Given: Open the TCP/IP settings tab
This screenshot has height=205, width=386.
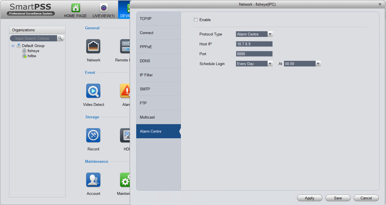Looking at the screenshot, I should tap(158, 19).
